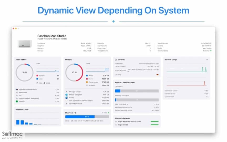Image resolution: width=227 pixels, height=142 pixels.
Task: Click the Public Address IPv6 value
Action: 143,70
